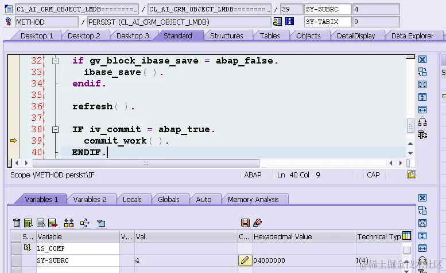The image size is (446, 273).
Task: Go to the Objects tab
Action: 308,36
